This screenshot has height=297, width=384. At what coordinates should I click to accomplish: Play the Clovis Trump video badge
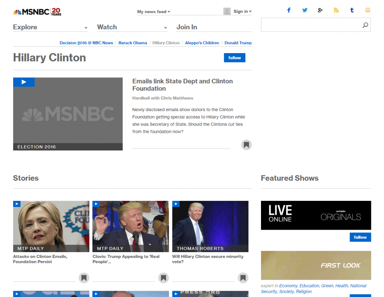[x=96, y=204]
